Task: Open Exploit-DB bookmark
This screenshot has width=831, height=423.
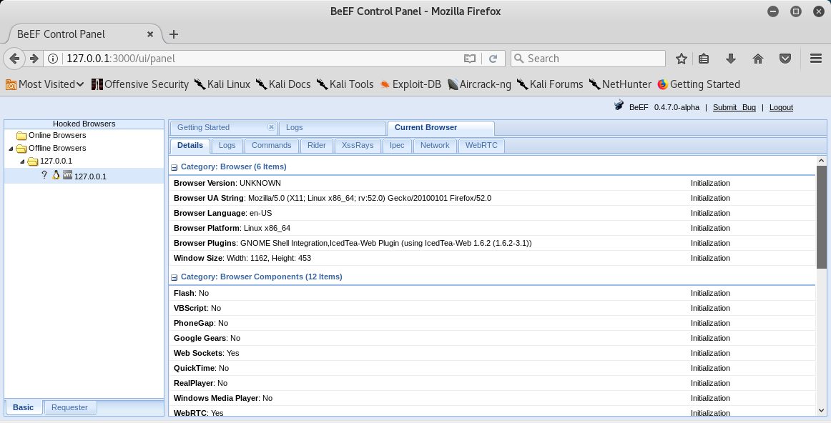Action: pos(410,84)
